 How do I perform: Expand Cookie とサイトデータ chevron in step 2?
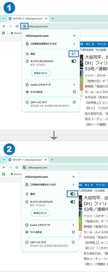pyautogui.click(x=73, y=225)
